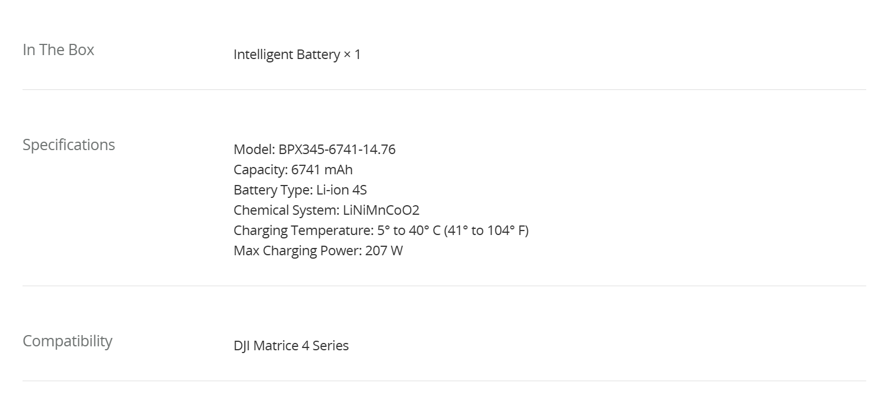The width and height of the screenshot is (891, 393).
Task: Select the Capacity 6741 mAh line
Action: pyautogui.click(x=293, y=170)
